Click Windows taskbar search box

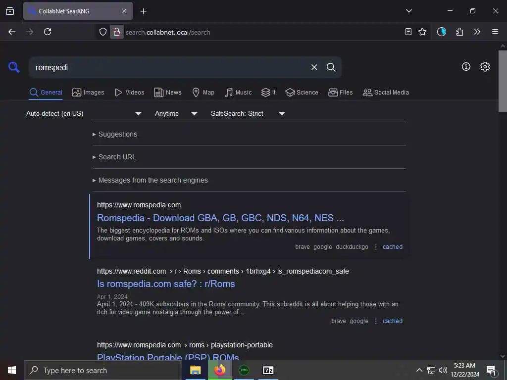(x=103, y=370)
